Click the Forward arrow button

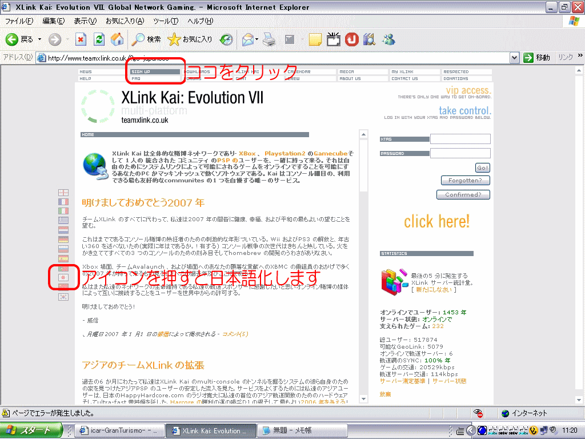pyautogui.click(x=55, y=39)
